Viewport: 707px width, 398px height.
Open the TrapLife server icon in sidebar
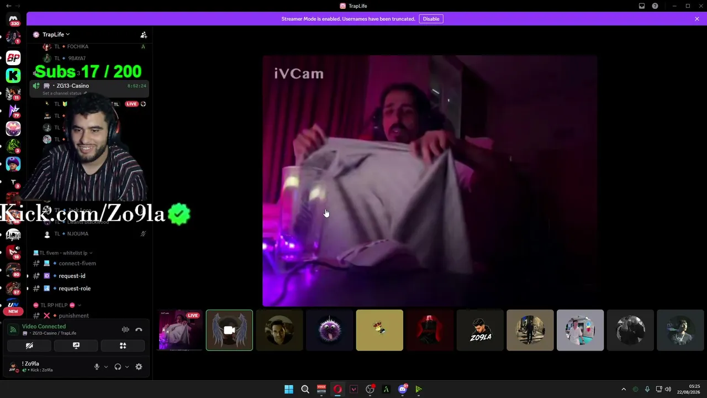[x=13, y=235]
